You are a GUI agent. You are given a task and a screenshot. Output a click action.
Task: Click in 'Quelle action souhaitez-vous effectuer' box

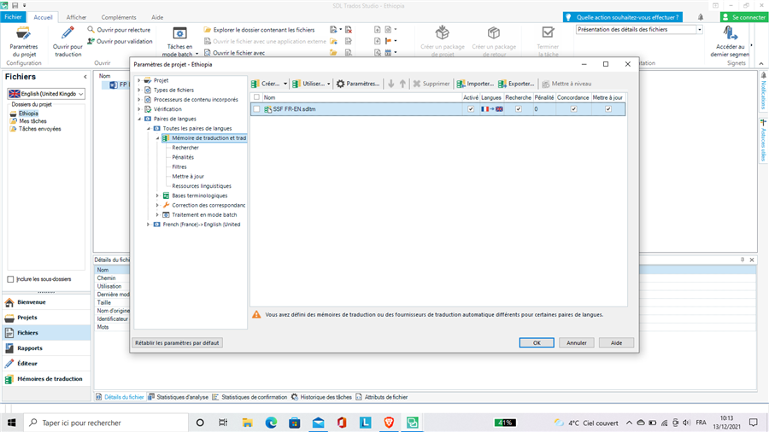[623, 17]
